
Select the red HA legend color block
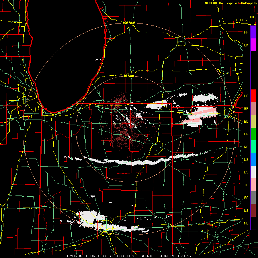(253, 96)
